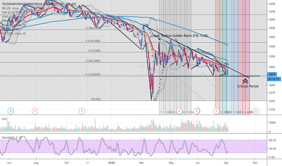Image resolution: width=282 pixels, height=166 pixels.
Task: Click the Oct label on the time axis
Action: click(x=67, y=163)
